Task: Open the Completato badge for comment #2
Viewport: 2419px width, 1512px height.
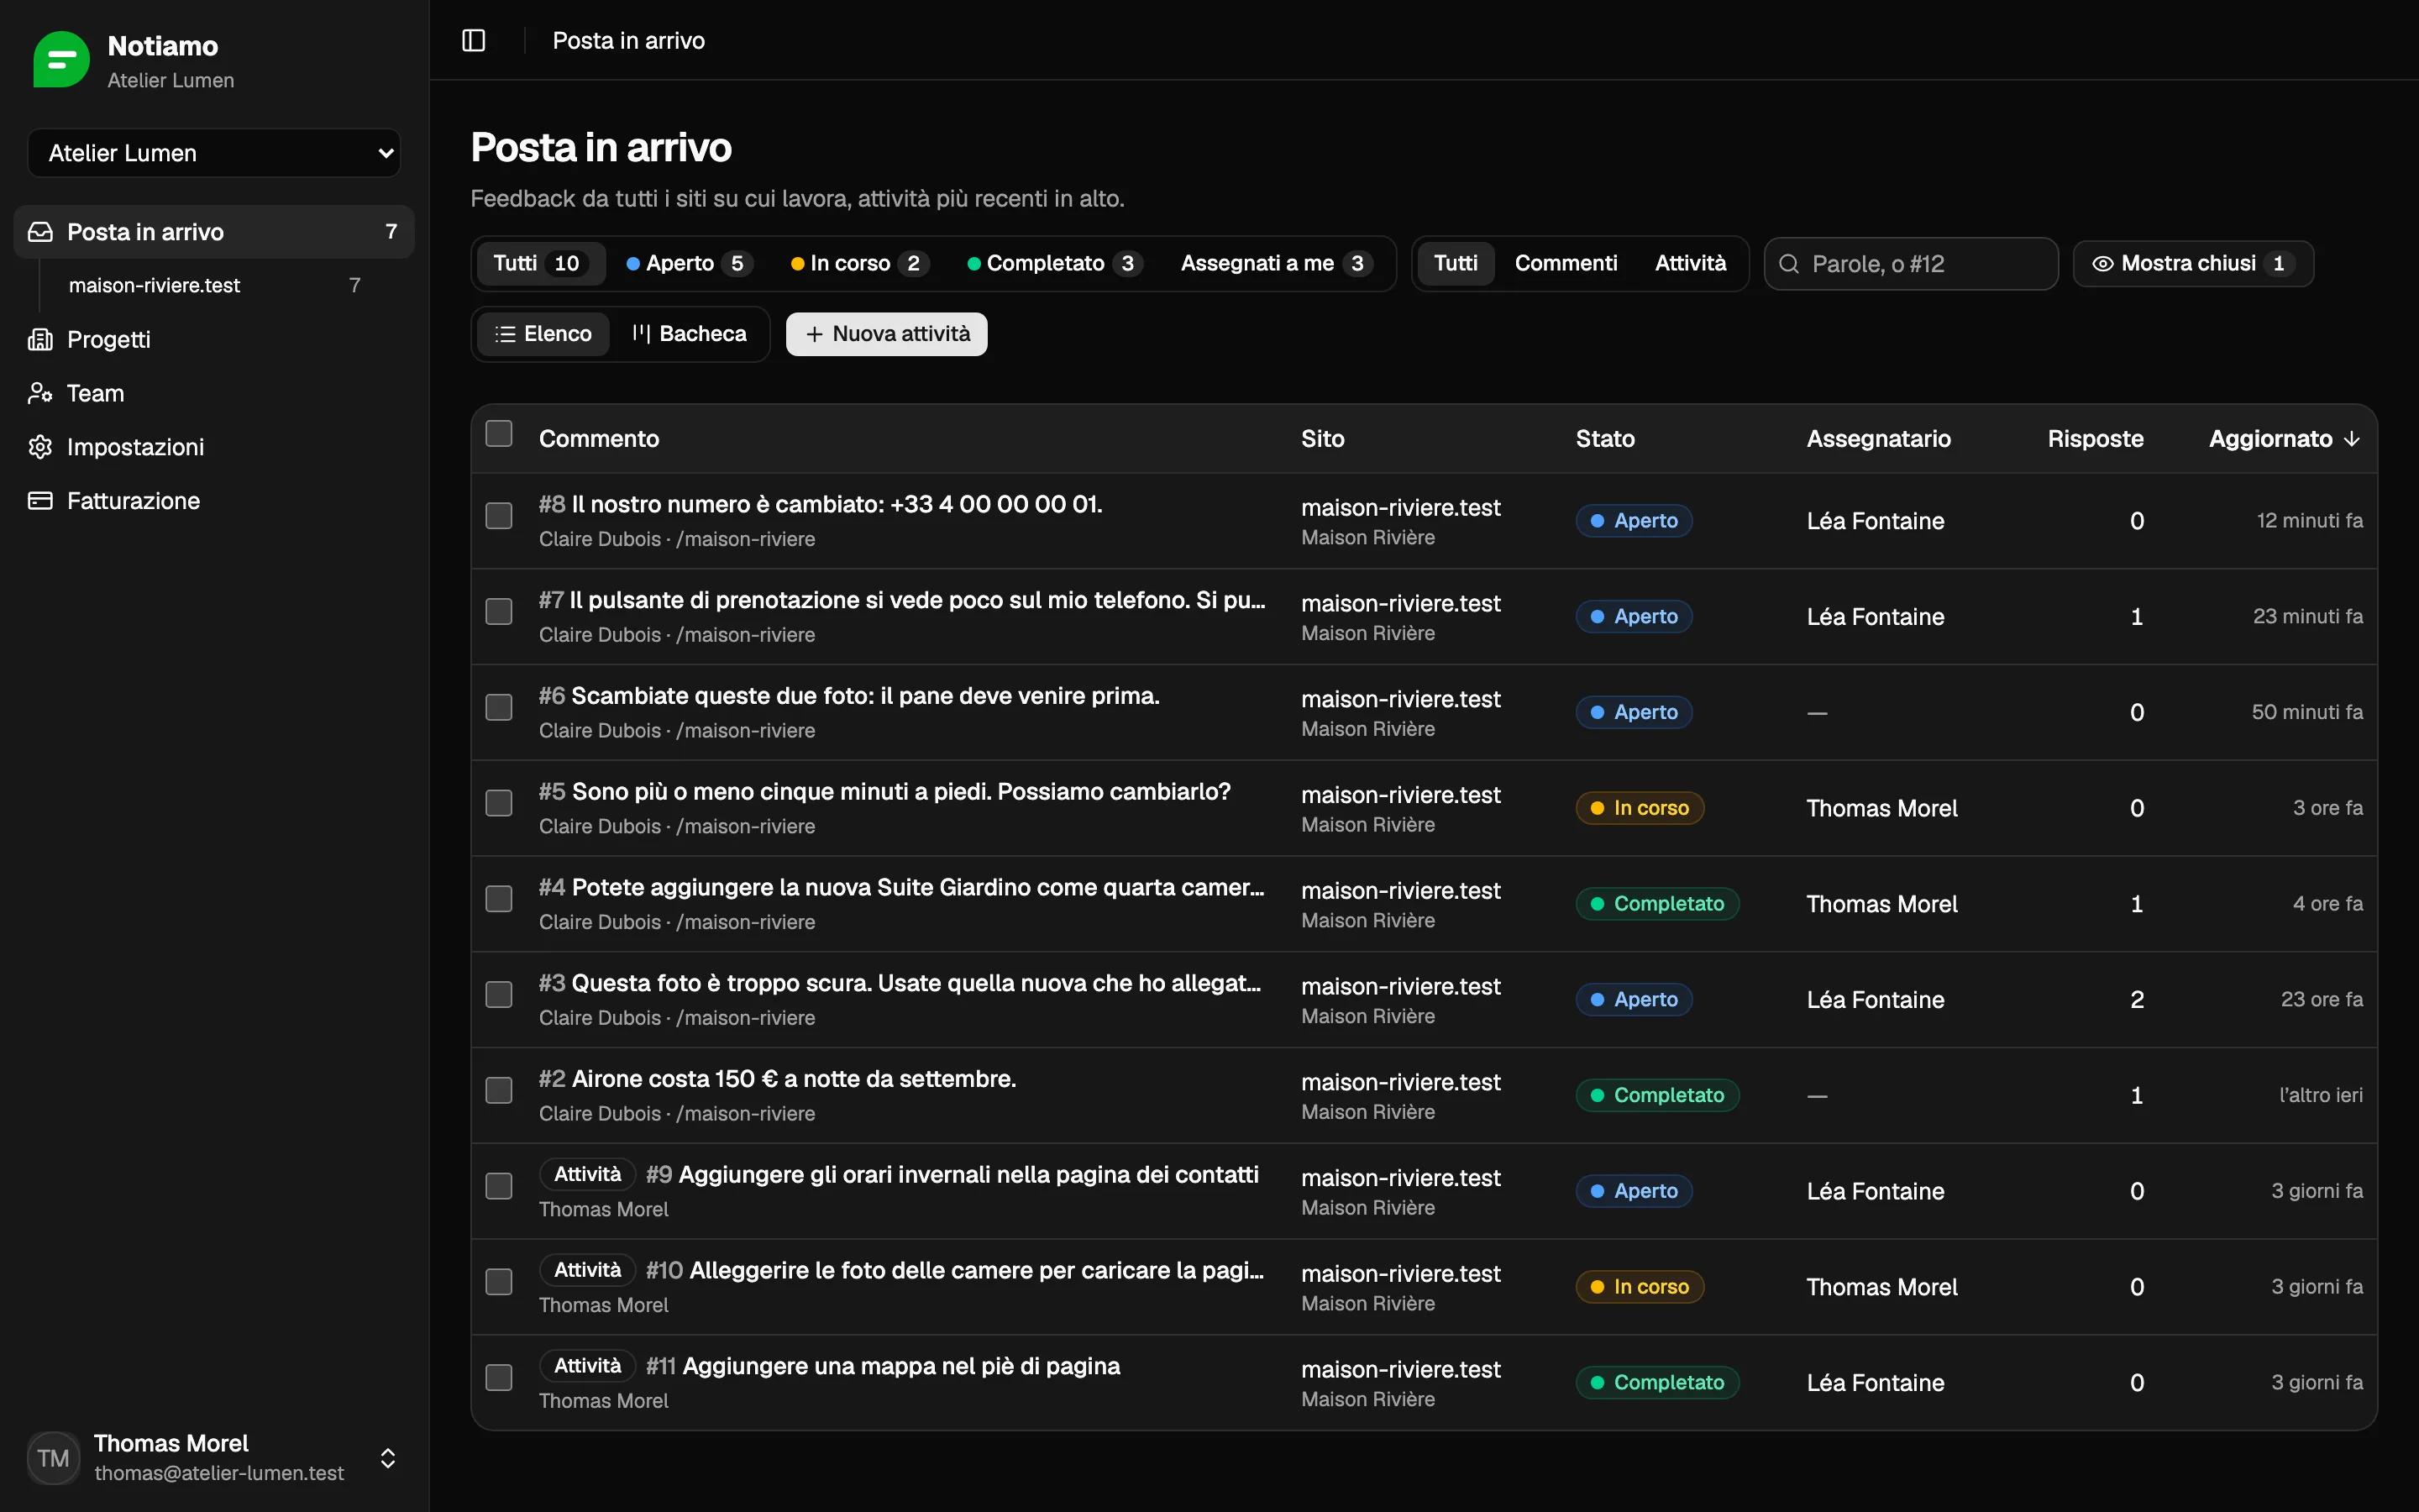Action: 1657,1095
